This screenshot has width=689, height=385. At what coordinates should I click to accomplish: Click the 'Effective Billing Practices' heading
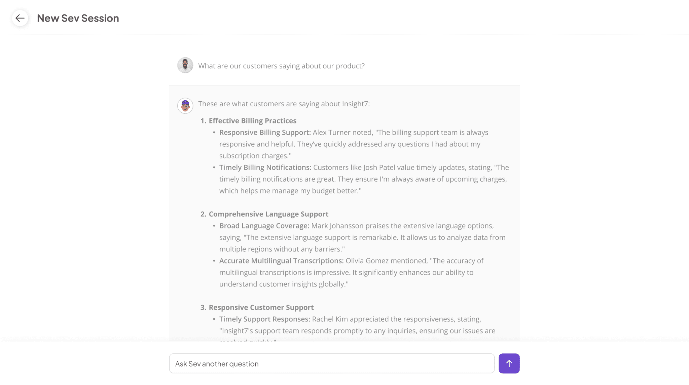pos(252,120)
